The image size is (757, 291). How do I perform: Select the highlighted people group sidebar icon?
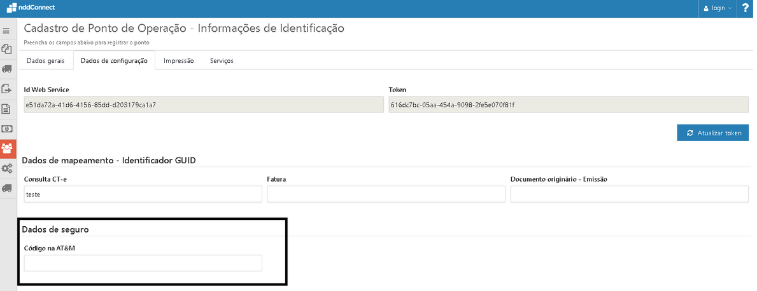click(7, 149)
